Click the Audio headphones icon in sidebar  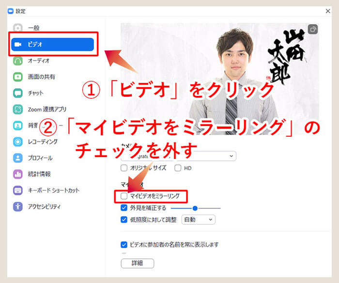[18, 61]
